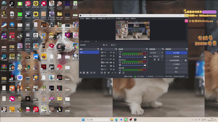Float the scenes panel dock icon
This screenshot has height=122, width=218.
[98, 49]
